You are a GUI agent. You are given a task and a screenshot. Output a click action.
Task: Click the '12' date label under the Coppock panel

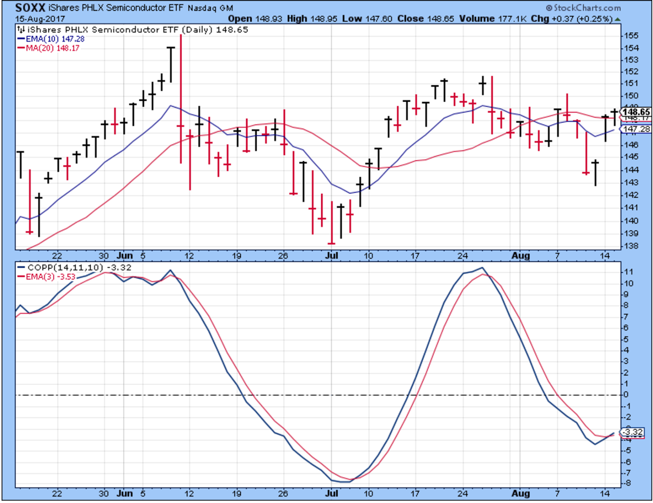coord(189,494)
